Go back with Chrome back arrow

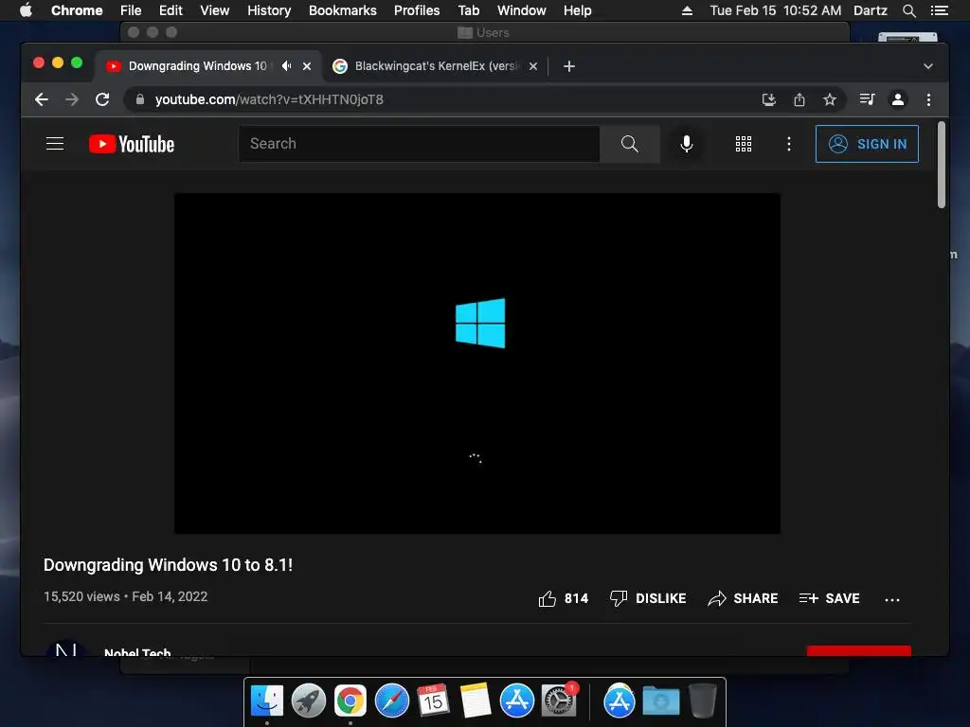click(x=42, y=99)
